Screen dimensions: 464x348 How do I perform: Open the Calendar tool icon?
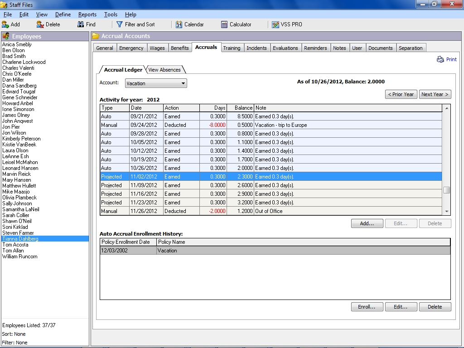pos(179,24)
